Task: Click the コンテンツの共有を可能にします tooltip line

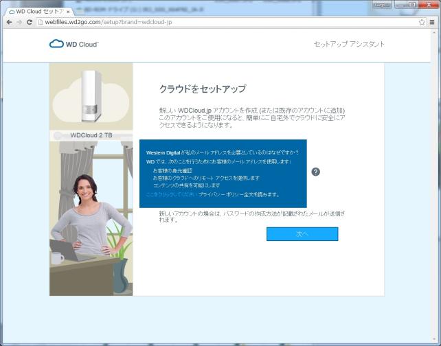Action: click(186, 185)
